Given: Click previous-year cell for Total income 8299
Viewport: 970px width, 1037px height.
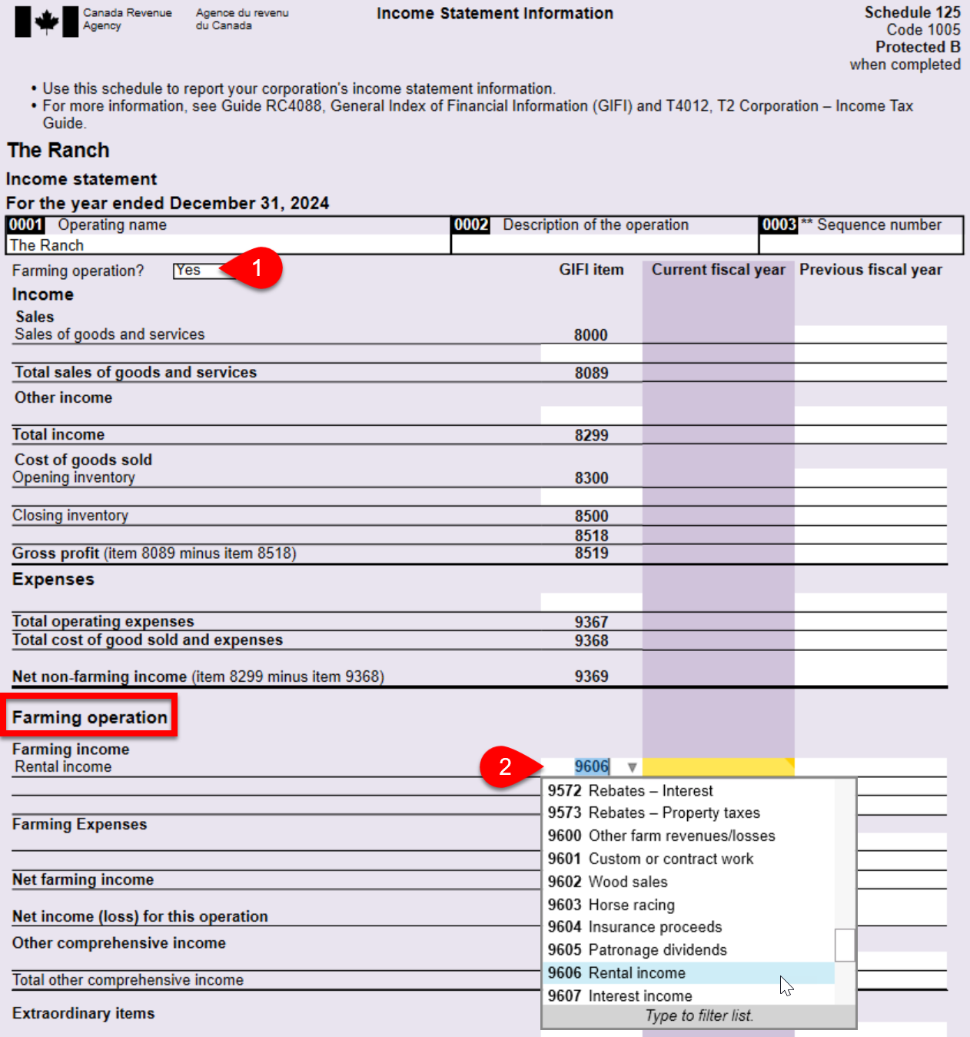Looking at the screenshot, I should [x=871, y=434].
